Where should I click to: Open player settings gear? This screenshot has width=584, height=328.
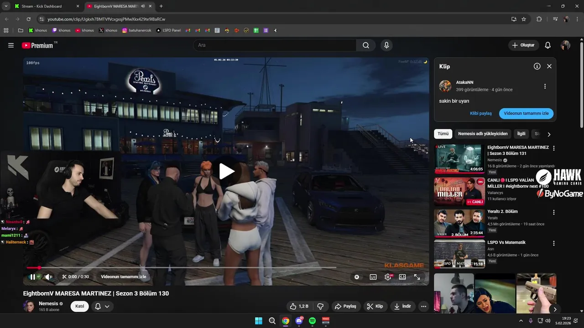[x=388, y=277]
